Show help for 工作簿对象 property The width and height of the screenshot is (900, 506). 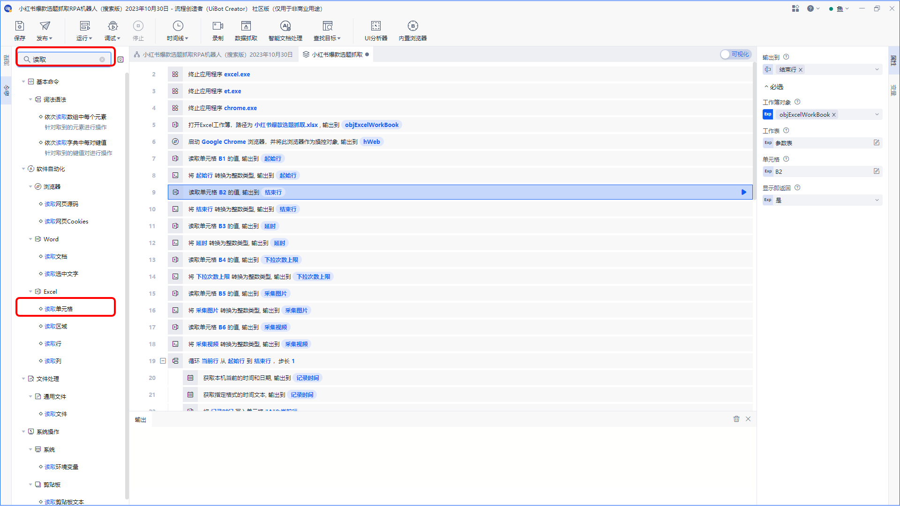(x=797, y=102)
